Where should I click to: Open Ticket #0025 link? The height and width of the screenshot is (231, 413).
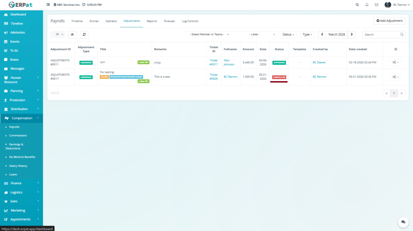[214, 77]
